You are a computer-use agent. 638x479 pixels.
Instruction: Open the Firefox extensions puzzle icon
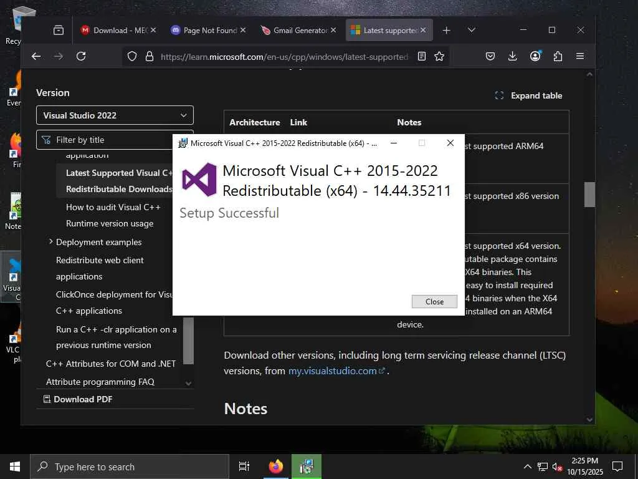click(558, 56)
